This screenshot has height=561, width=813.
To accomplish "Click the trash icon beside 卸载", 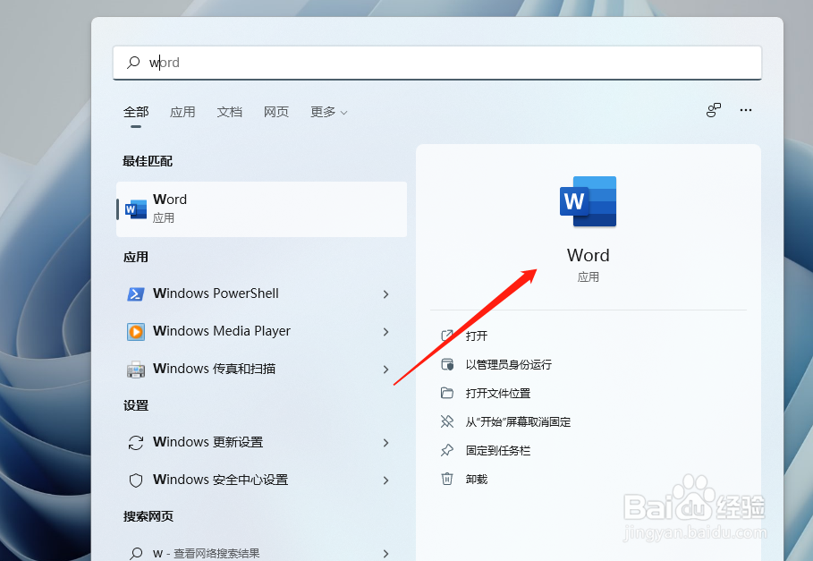I will click(447, 479).
